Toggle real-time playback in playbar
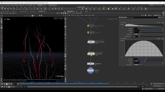Viewport: 165px width, 92px height. coord(9,87)
